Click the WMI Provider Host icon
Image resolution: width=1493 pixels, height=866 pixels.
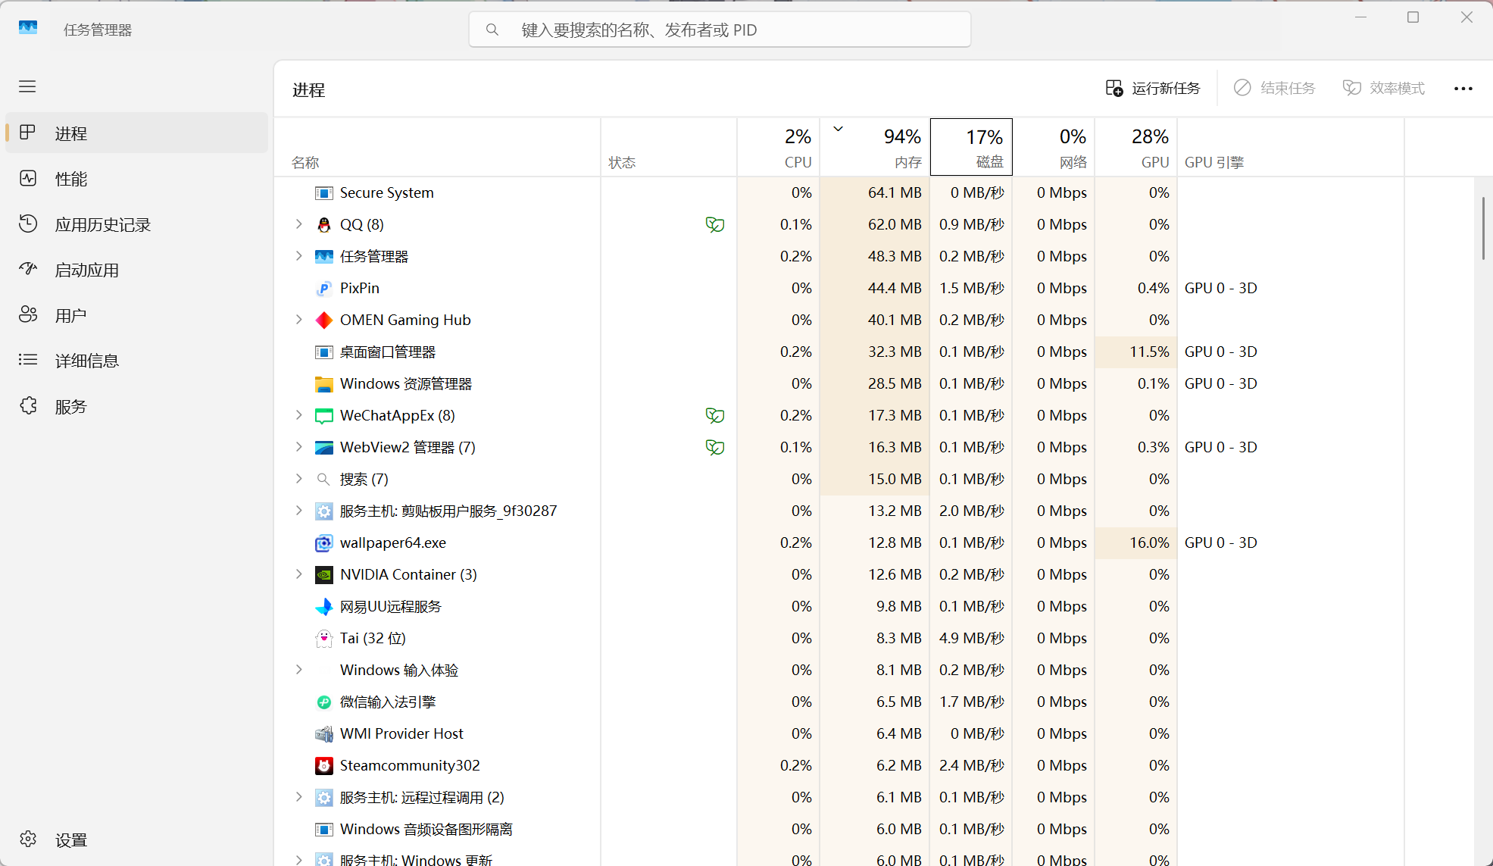point(324,734)
